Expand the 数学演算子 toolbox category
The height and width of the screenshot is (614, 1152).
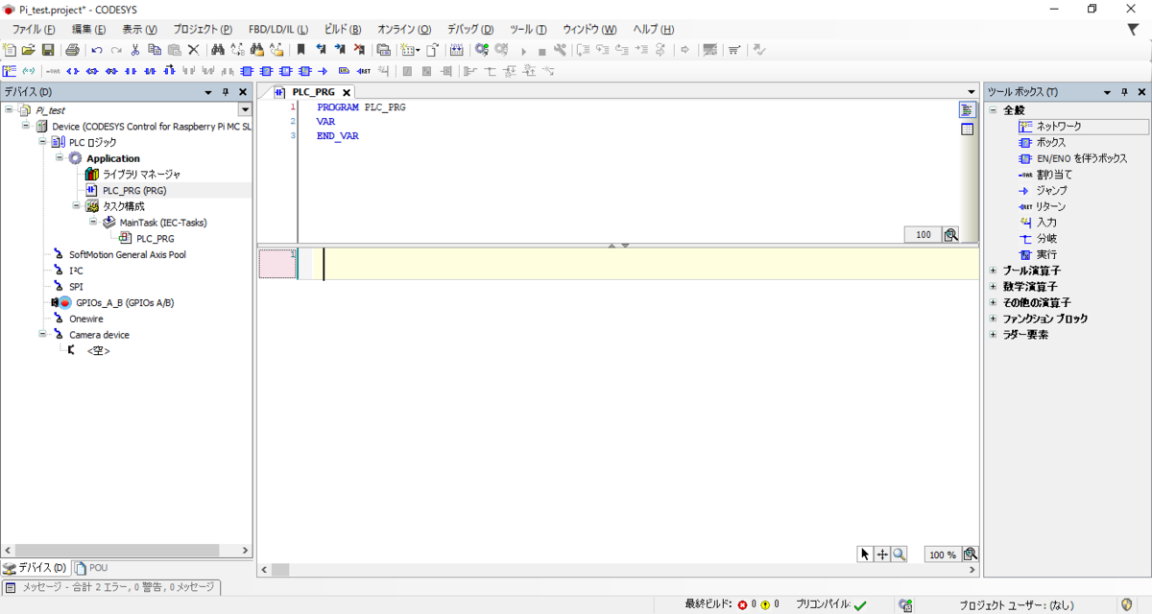coord(994,286)
